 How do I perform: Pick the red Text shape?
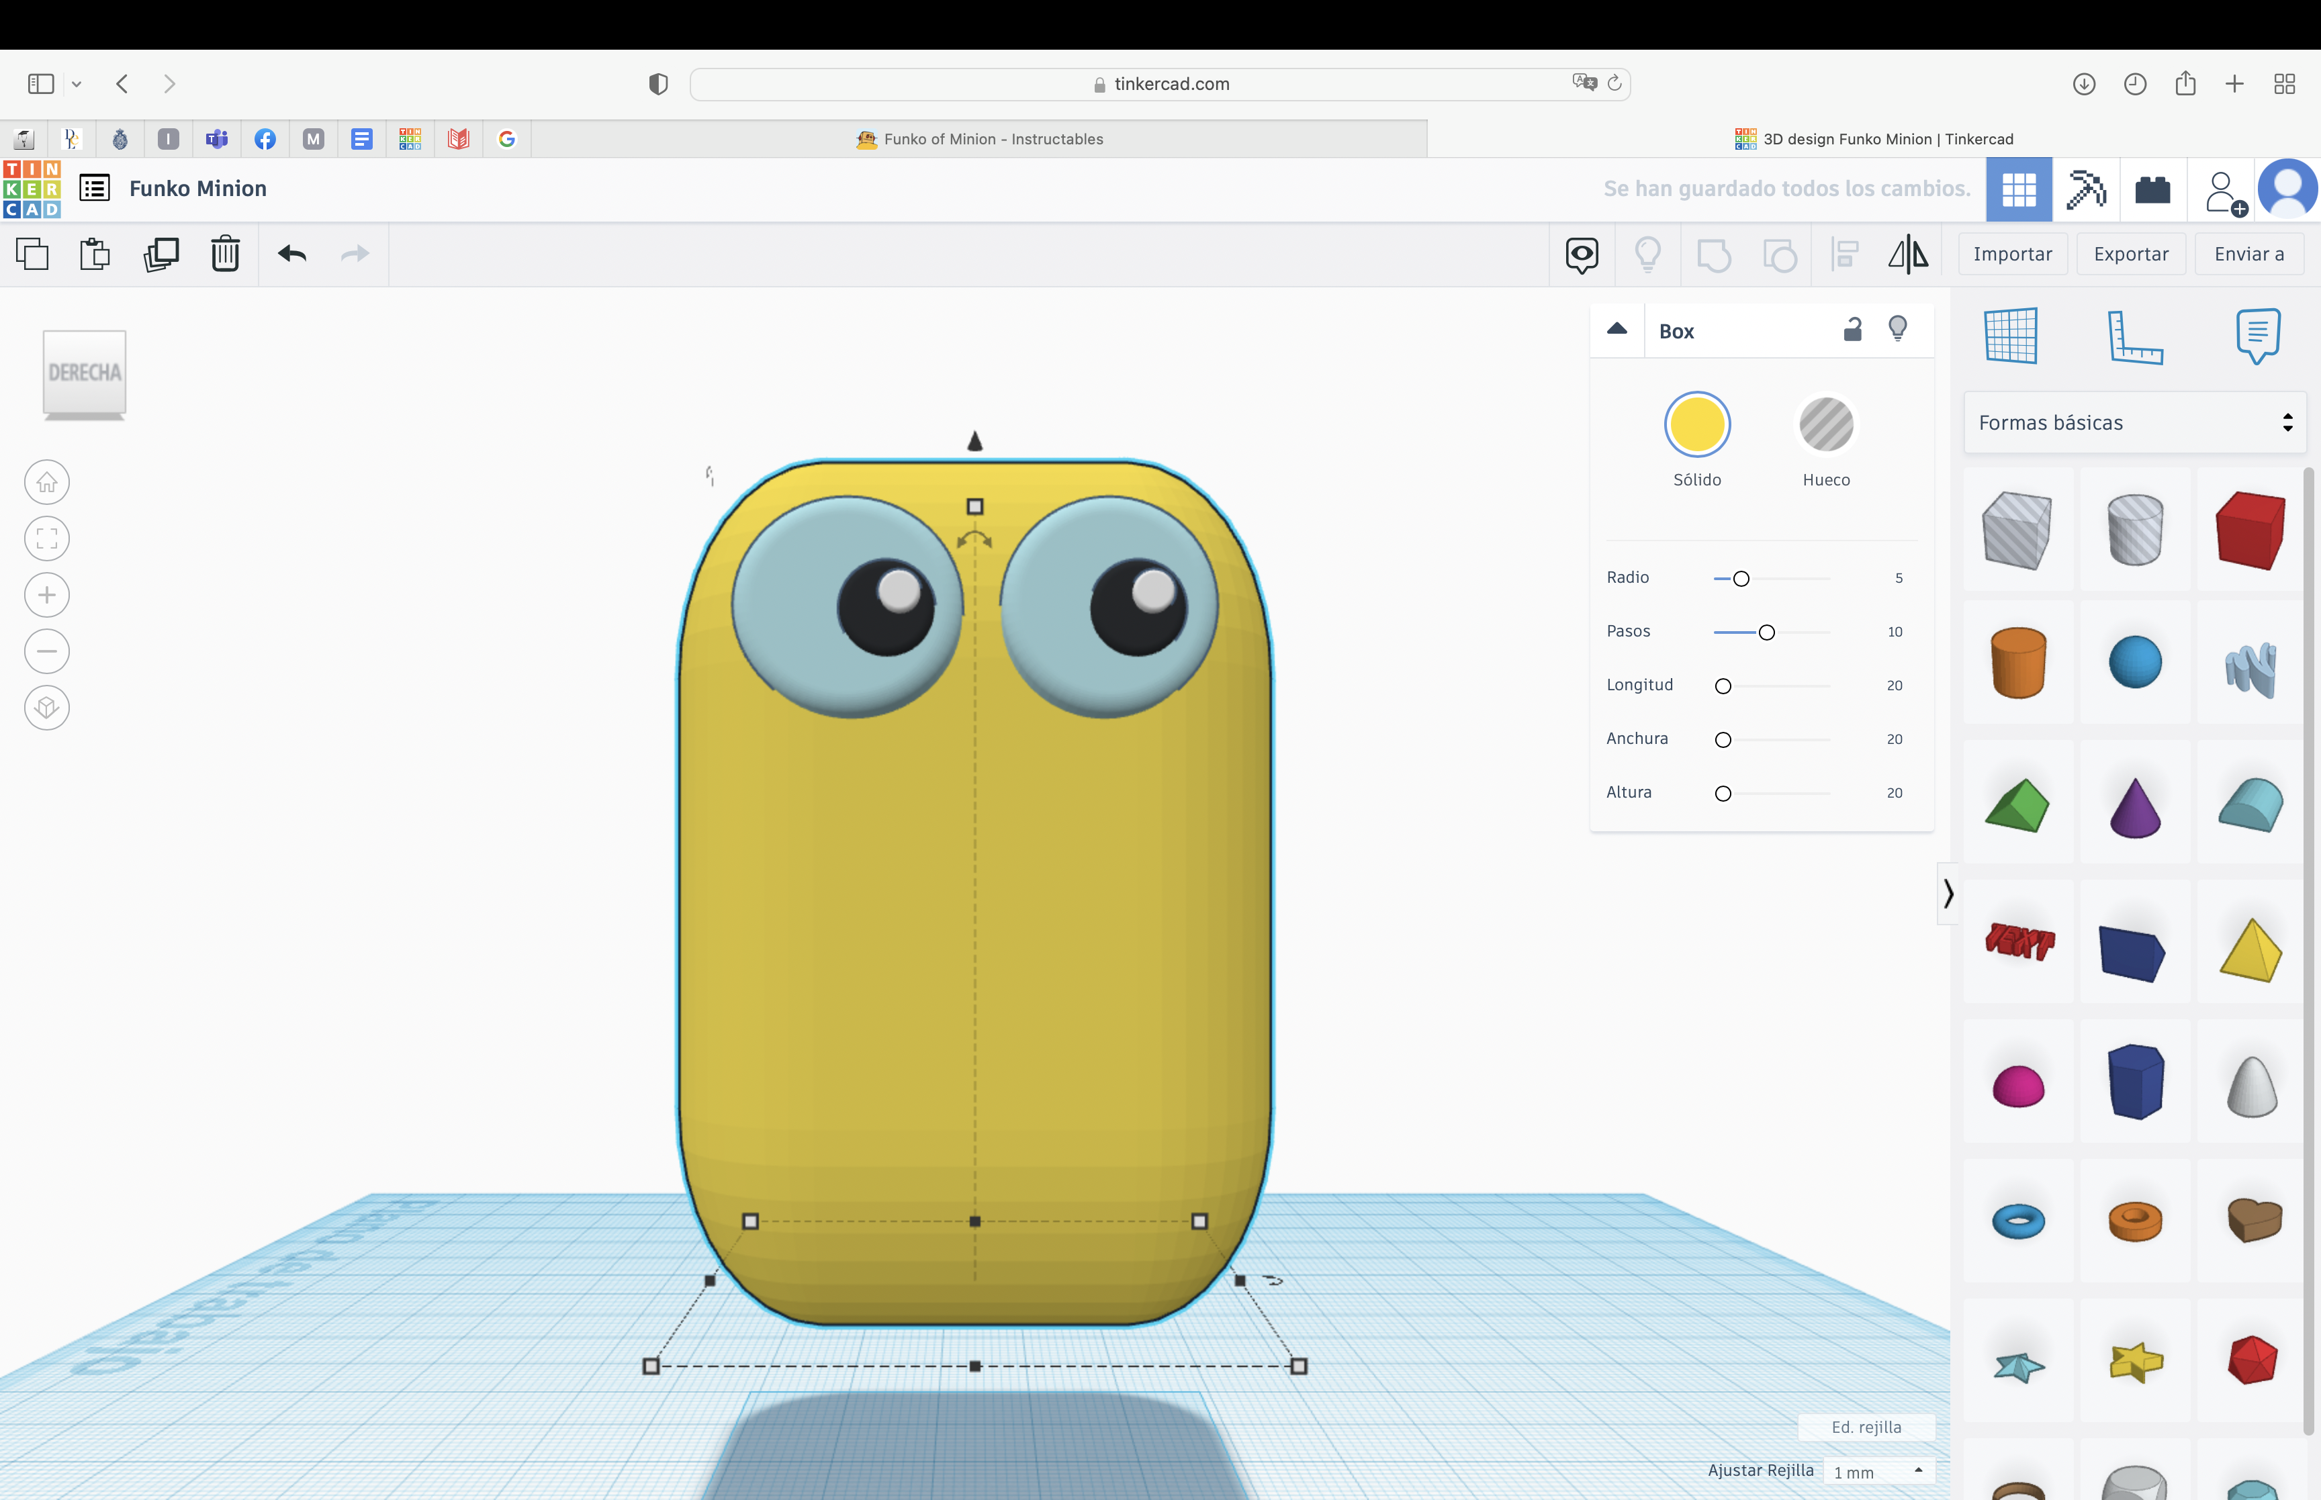click(2019, 941)
